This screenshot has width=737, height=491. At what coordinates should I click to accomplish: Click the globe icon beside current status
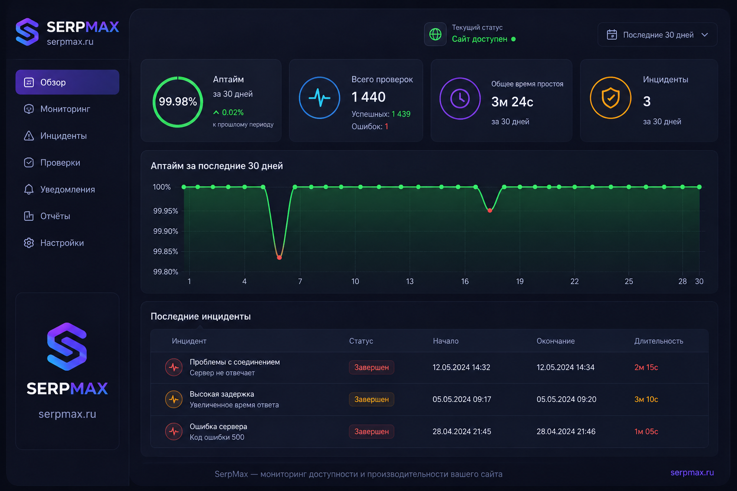(435, 34)
